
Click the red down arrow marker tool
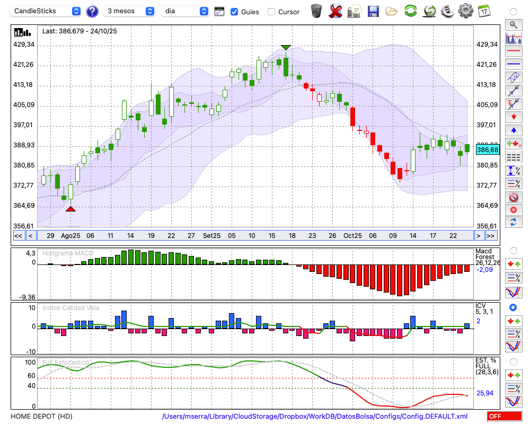[513, 117]
